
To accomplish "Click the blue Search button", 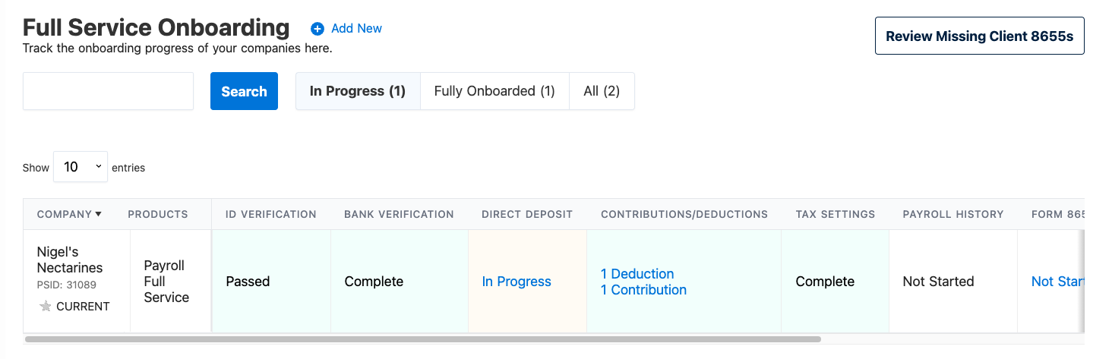I will coord(244,91).
